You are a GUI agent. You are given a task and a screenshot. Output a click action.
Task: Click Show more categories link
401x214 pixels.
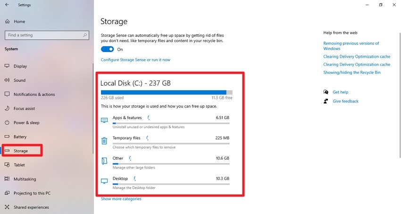[121, 198]
